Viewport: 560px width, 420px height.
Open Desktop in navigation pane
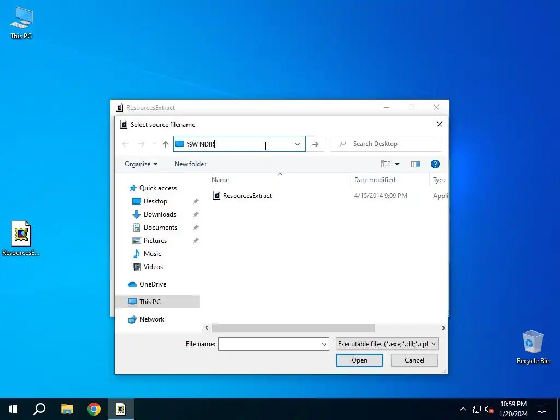click(x=155, y=201)
